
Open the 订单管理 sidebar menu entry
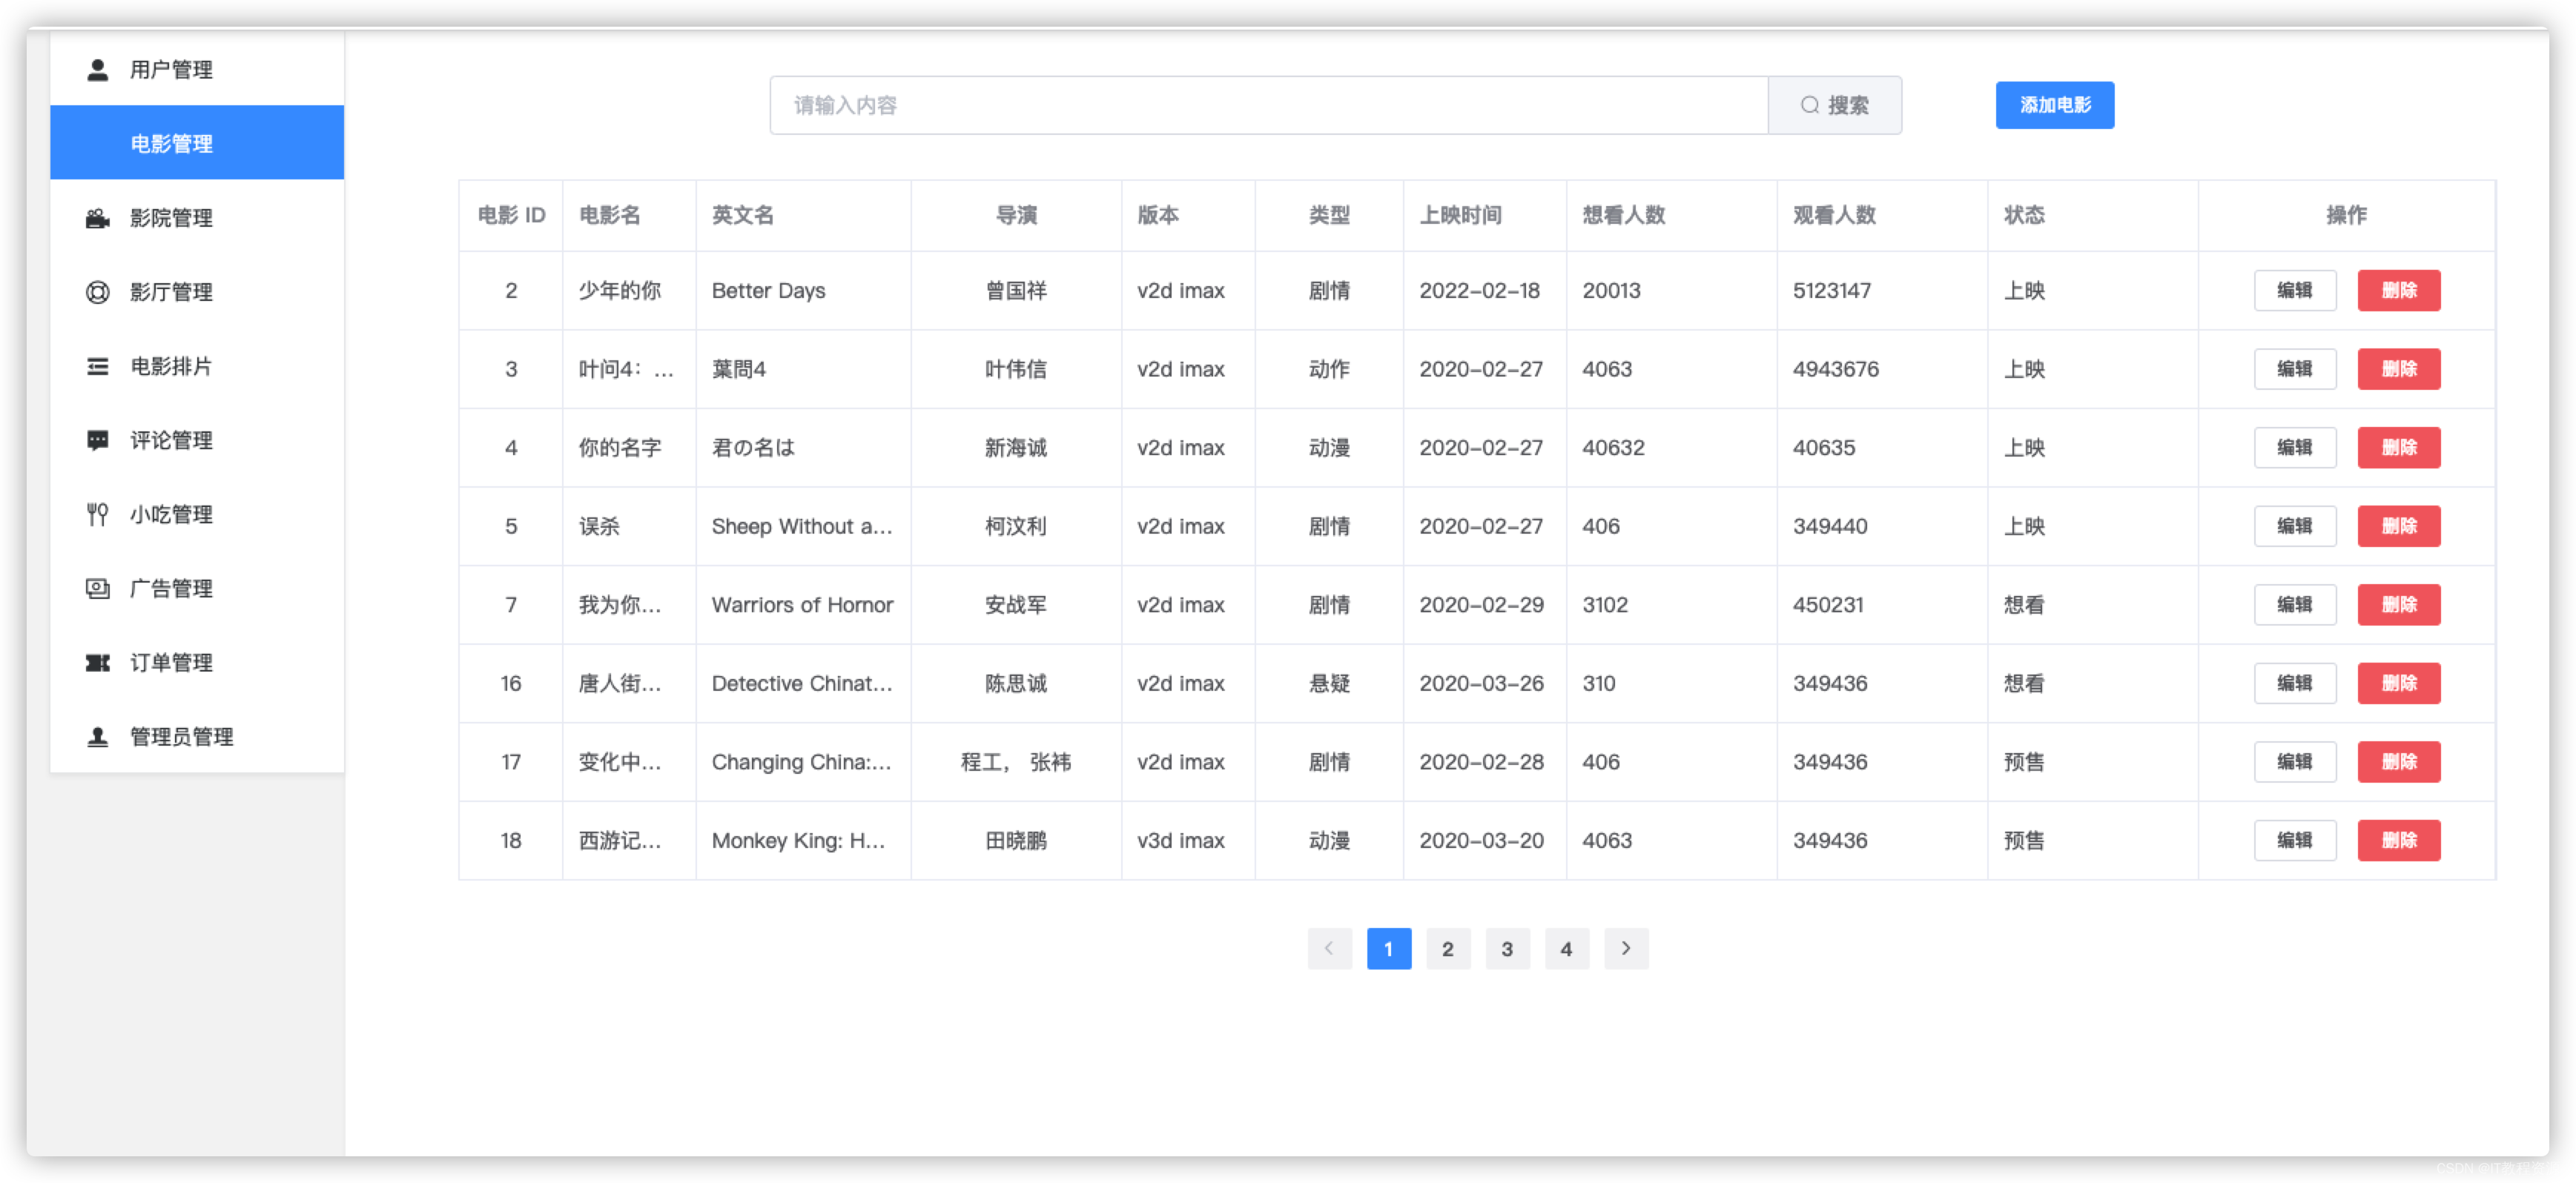171,662
